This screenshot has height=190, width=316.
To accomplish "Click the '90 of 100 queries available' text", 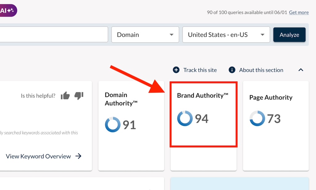I will tap(247, 12).
